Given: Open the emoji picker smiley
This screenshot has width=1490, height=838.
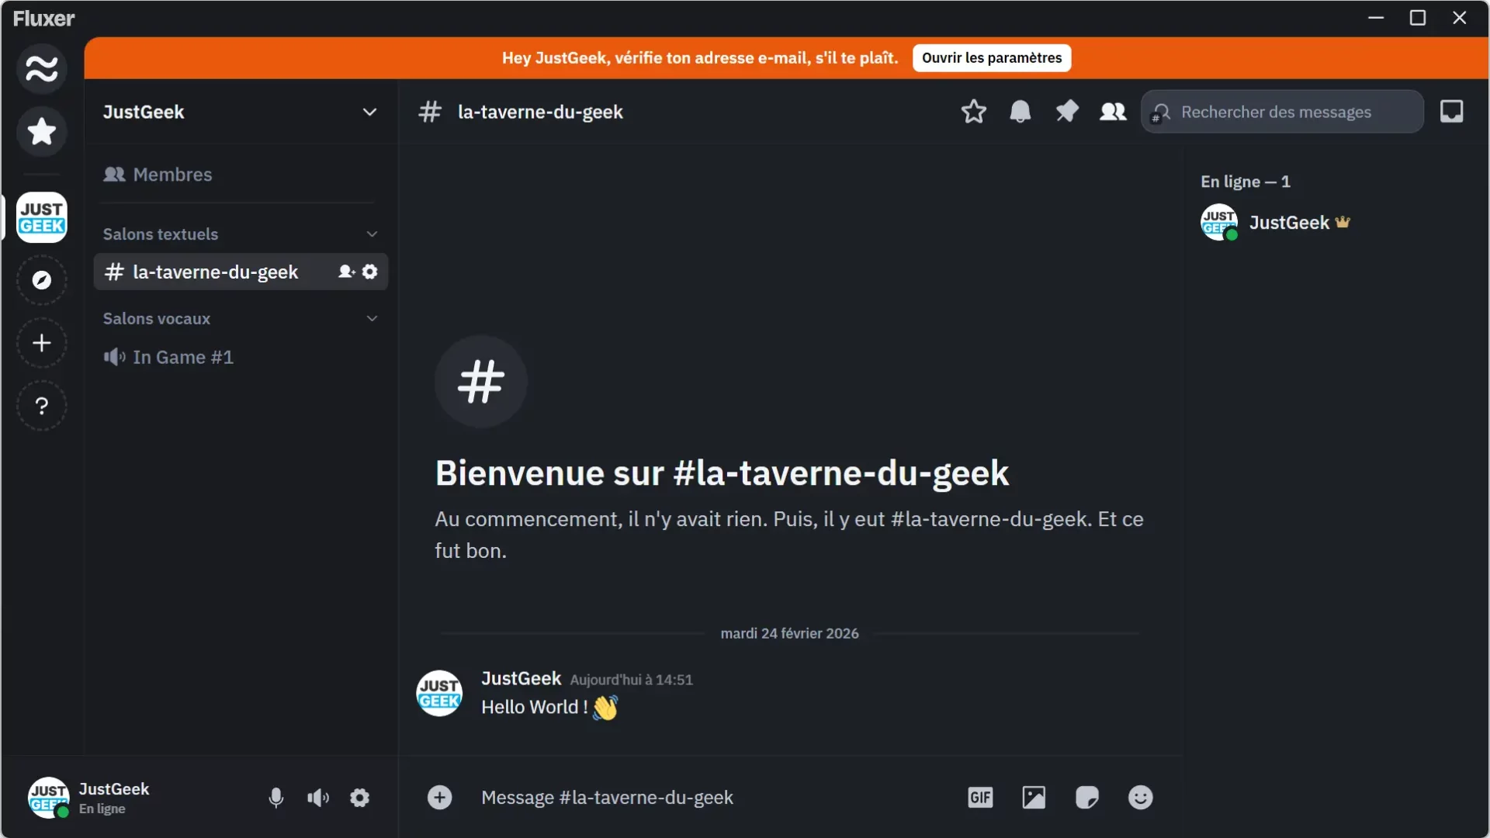Looking at the screenshot, I should 1141,798.
